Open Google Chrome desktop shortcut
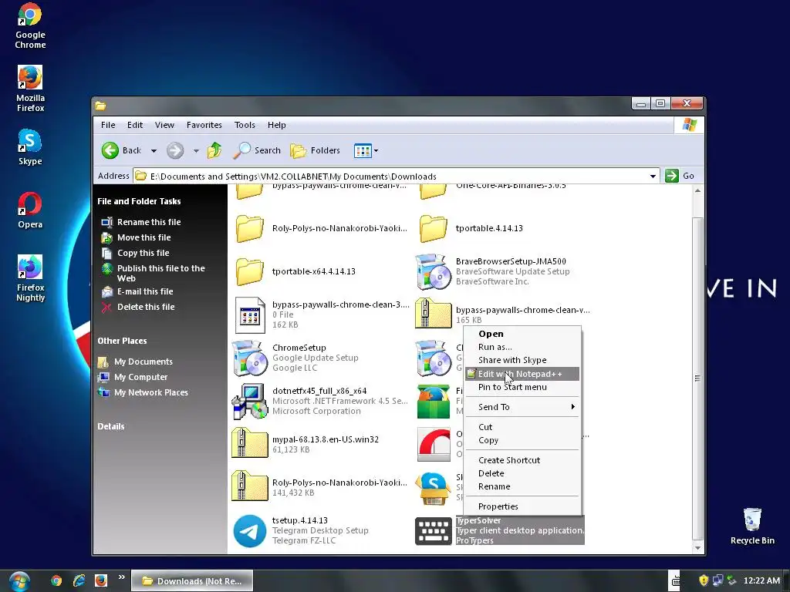Screen dimensions: 790x592 tap(30, 25)
